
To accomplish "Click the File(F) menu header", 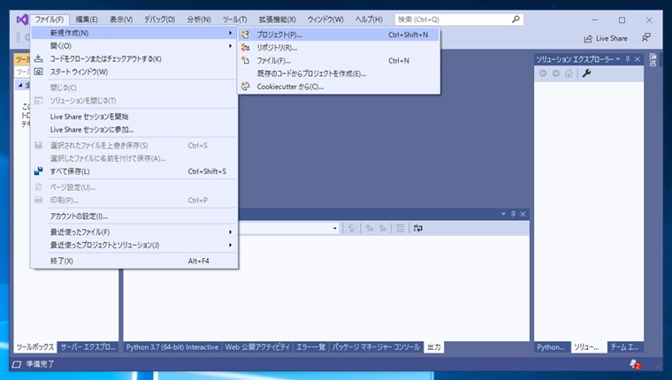I will pos(50,19).
